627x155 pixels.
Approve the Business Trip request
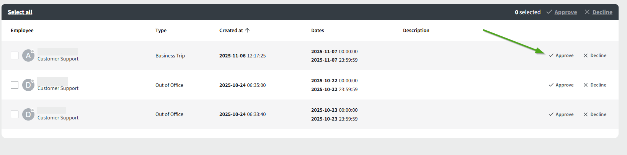[561, 55]
